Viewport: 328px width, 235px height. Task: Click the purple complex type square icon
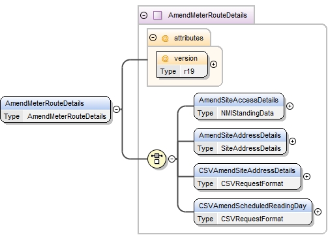coord(157,16)
